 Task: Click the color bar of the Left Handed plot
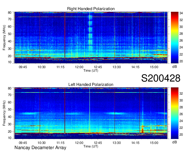point(175,113)
